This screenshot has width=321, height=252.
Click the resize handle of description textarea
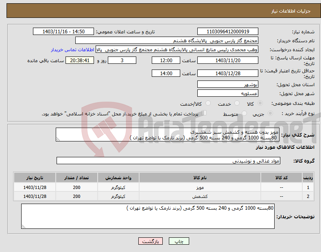58,139
